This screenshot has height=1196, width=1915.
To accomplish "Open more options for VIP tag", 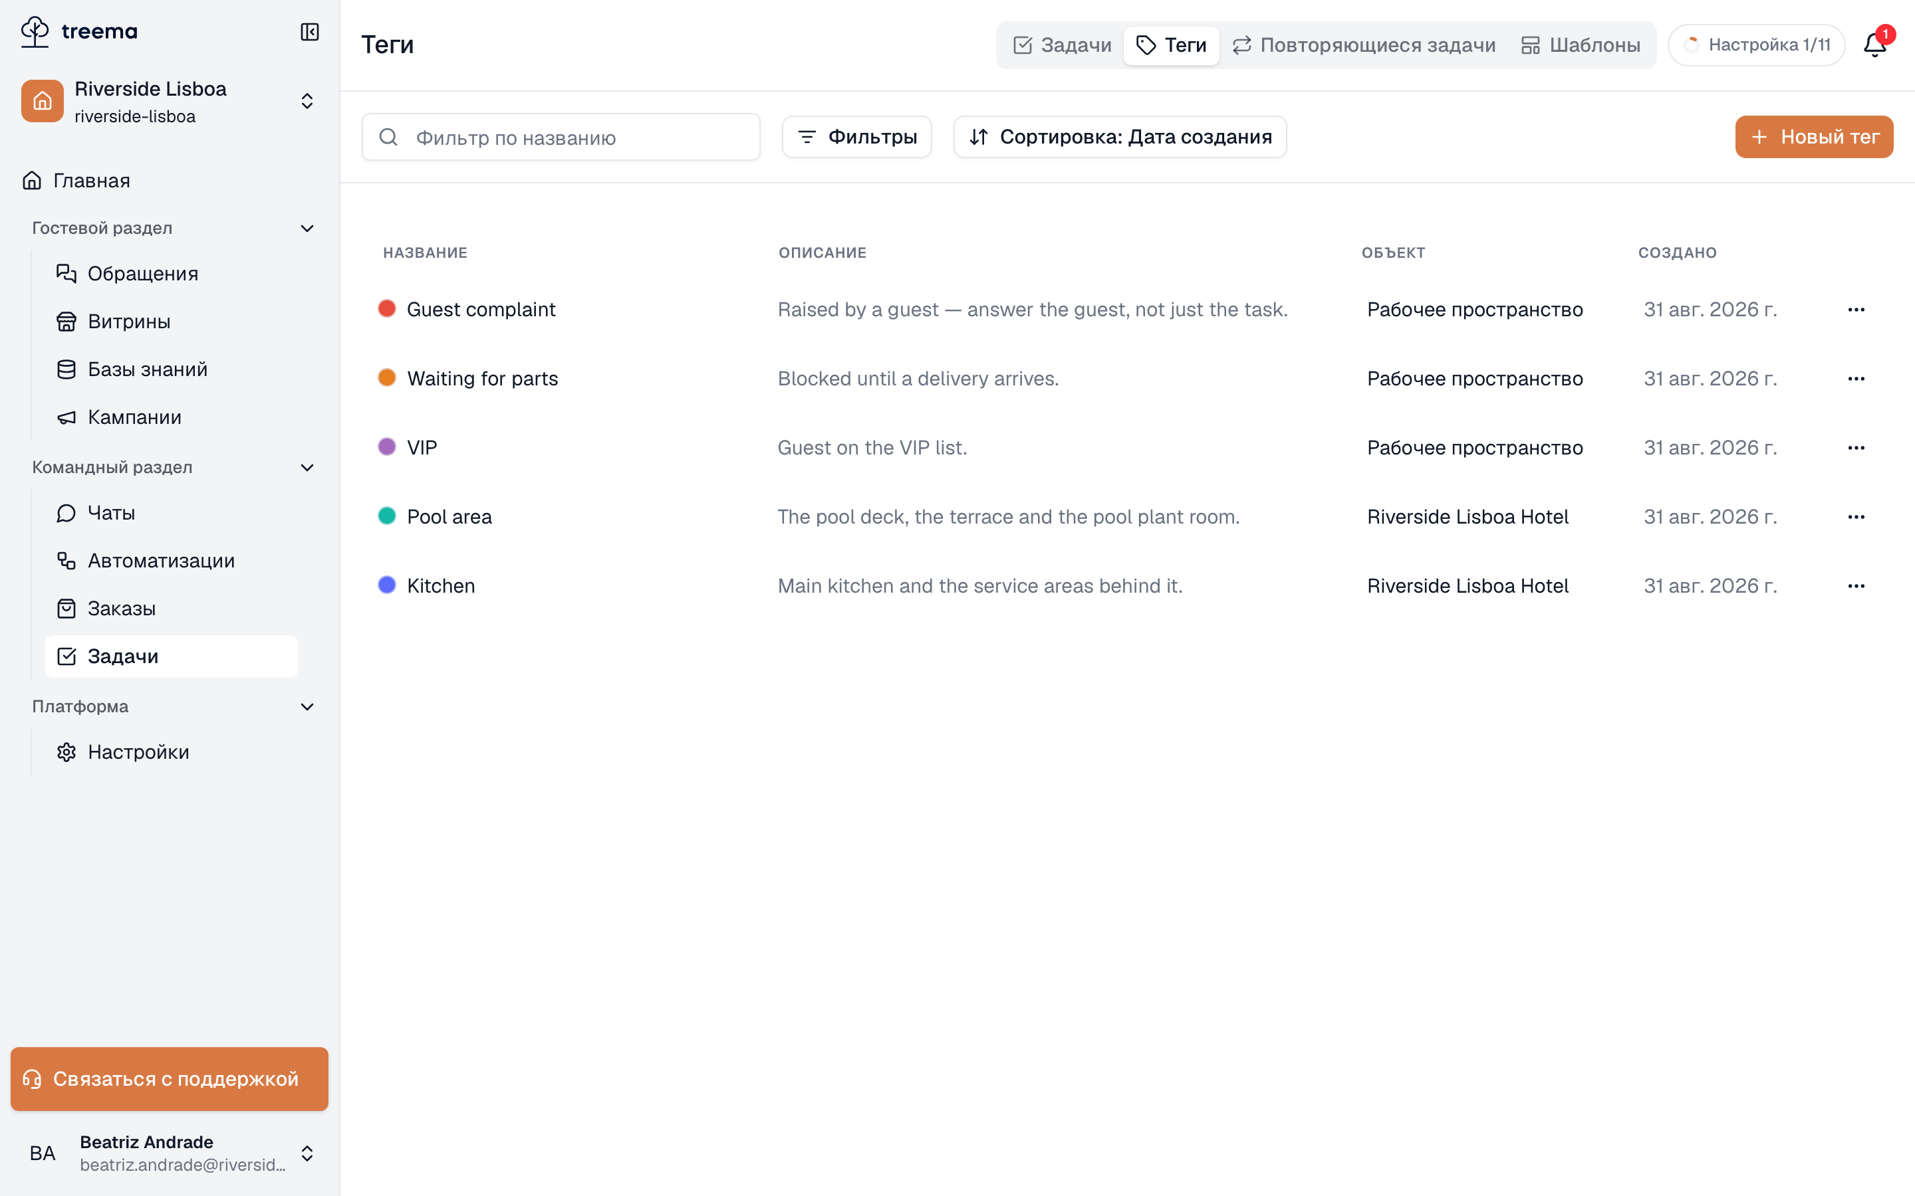I will point(1856,448).
